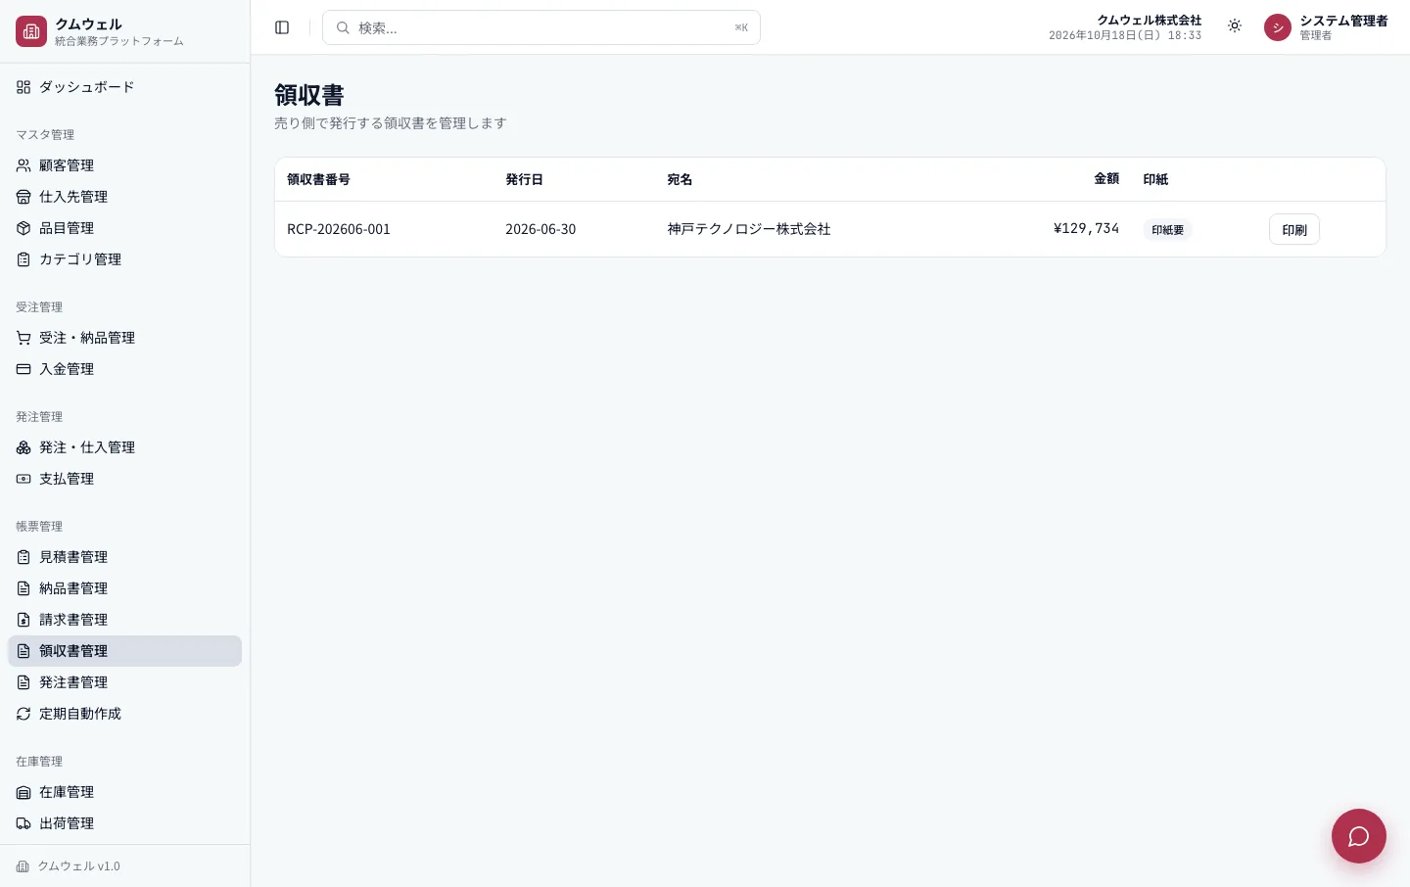Viewport: 1410px width, 887px height.
Task: Click the 宛名 column header
Action: [x=680, y=179]
